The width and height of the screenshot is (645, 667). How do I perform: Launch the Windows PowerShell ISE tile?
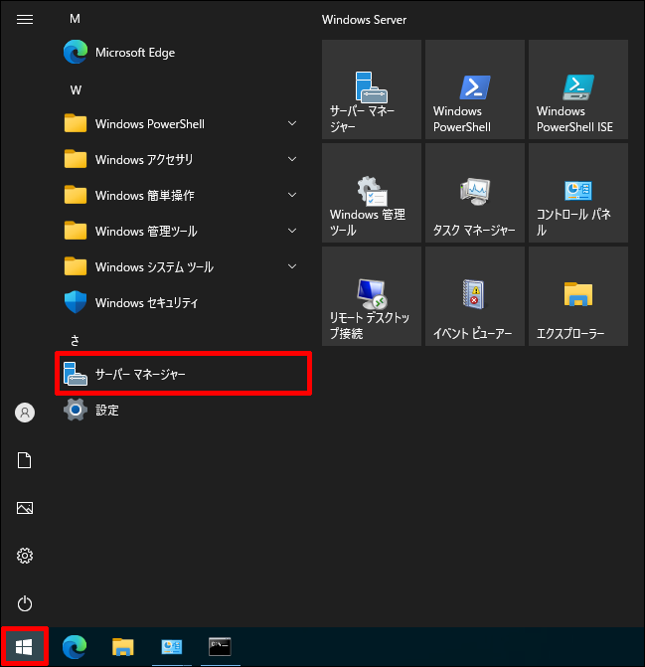point(578,89)
